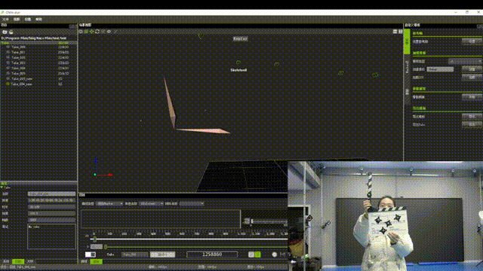Screen dimensions: 483x271
Task: Open the third menu in the menu bar
Action: [28, 19]
